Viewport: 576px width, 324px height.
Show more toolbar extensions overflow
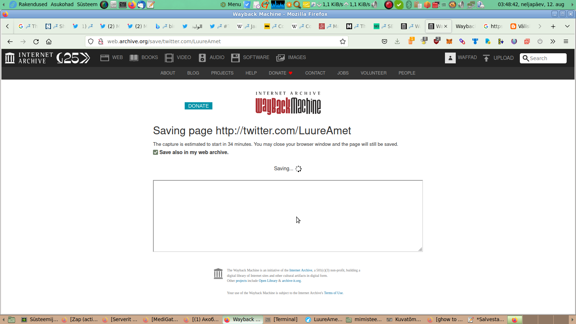click(x=553, y=41)
